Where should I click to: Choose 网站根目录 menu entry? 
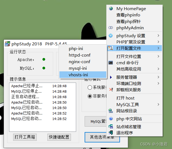click(x=134, y=111)
